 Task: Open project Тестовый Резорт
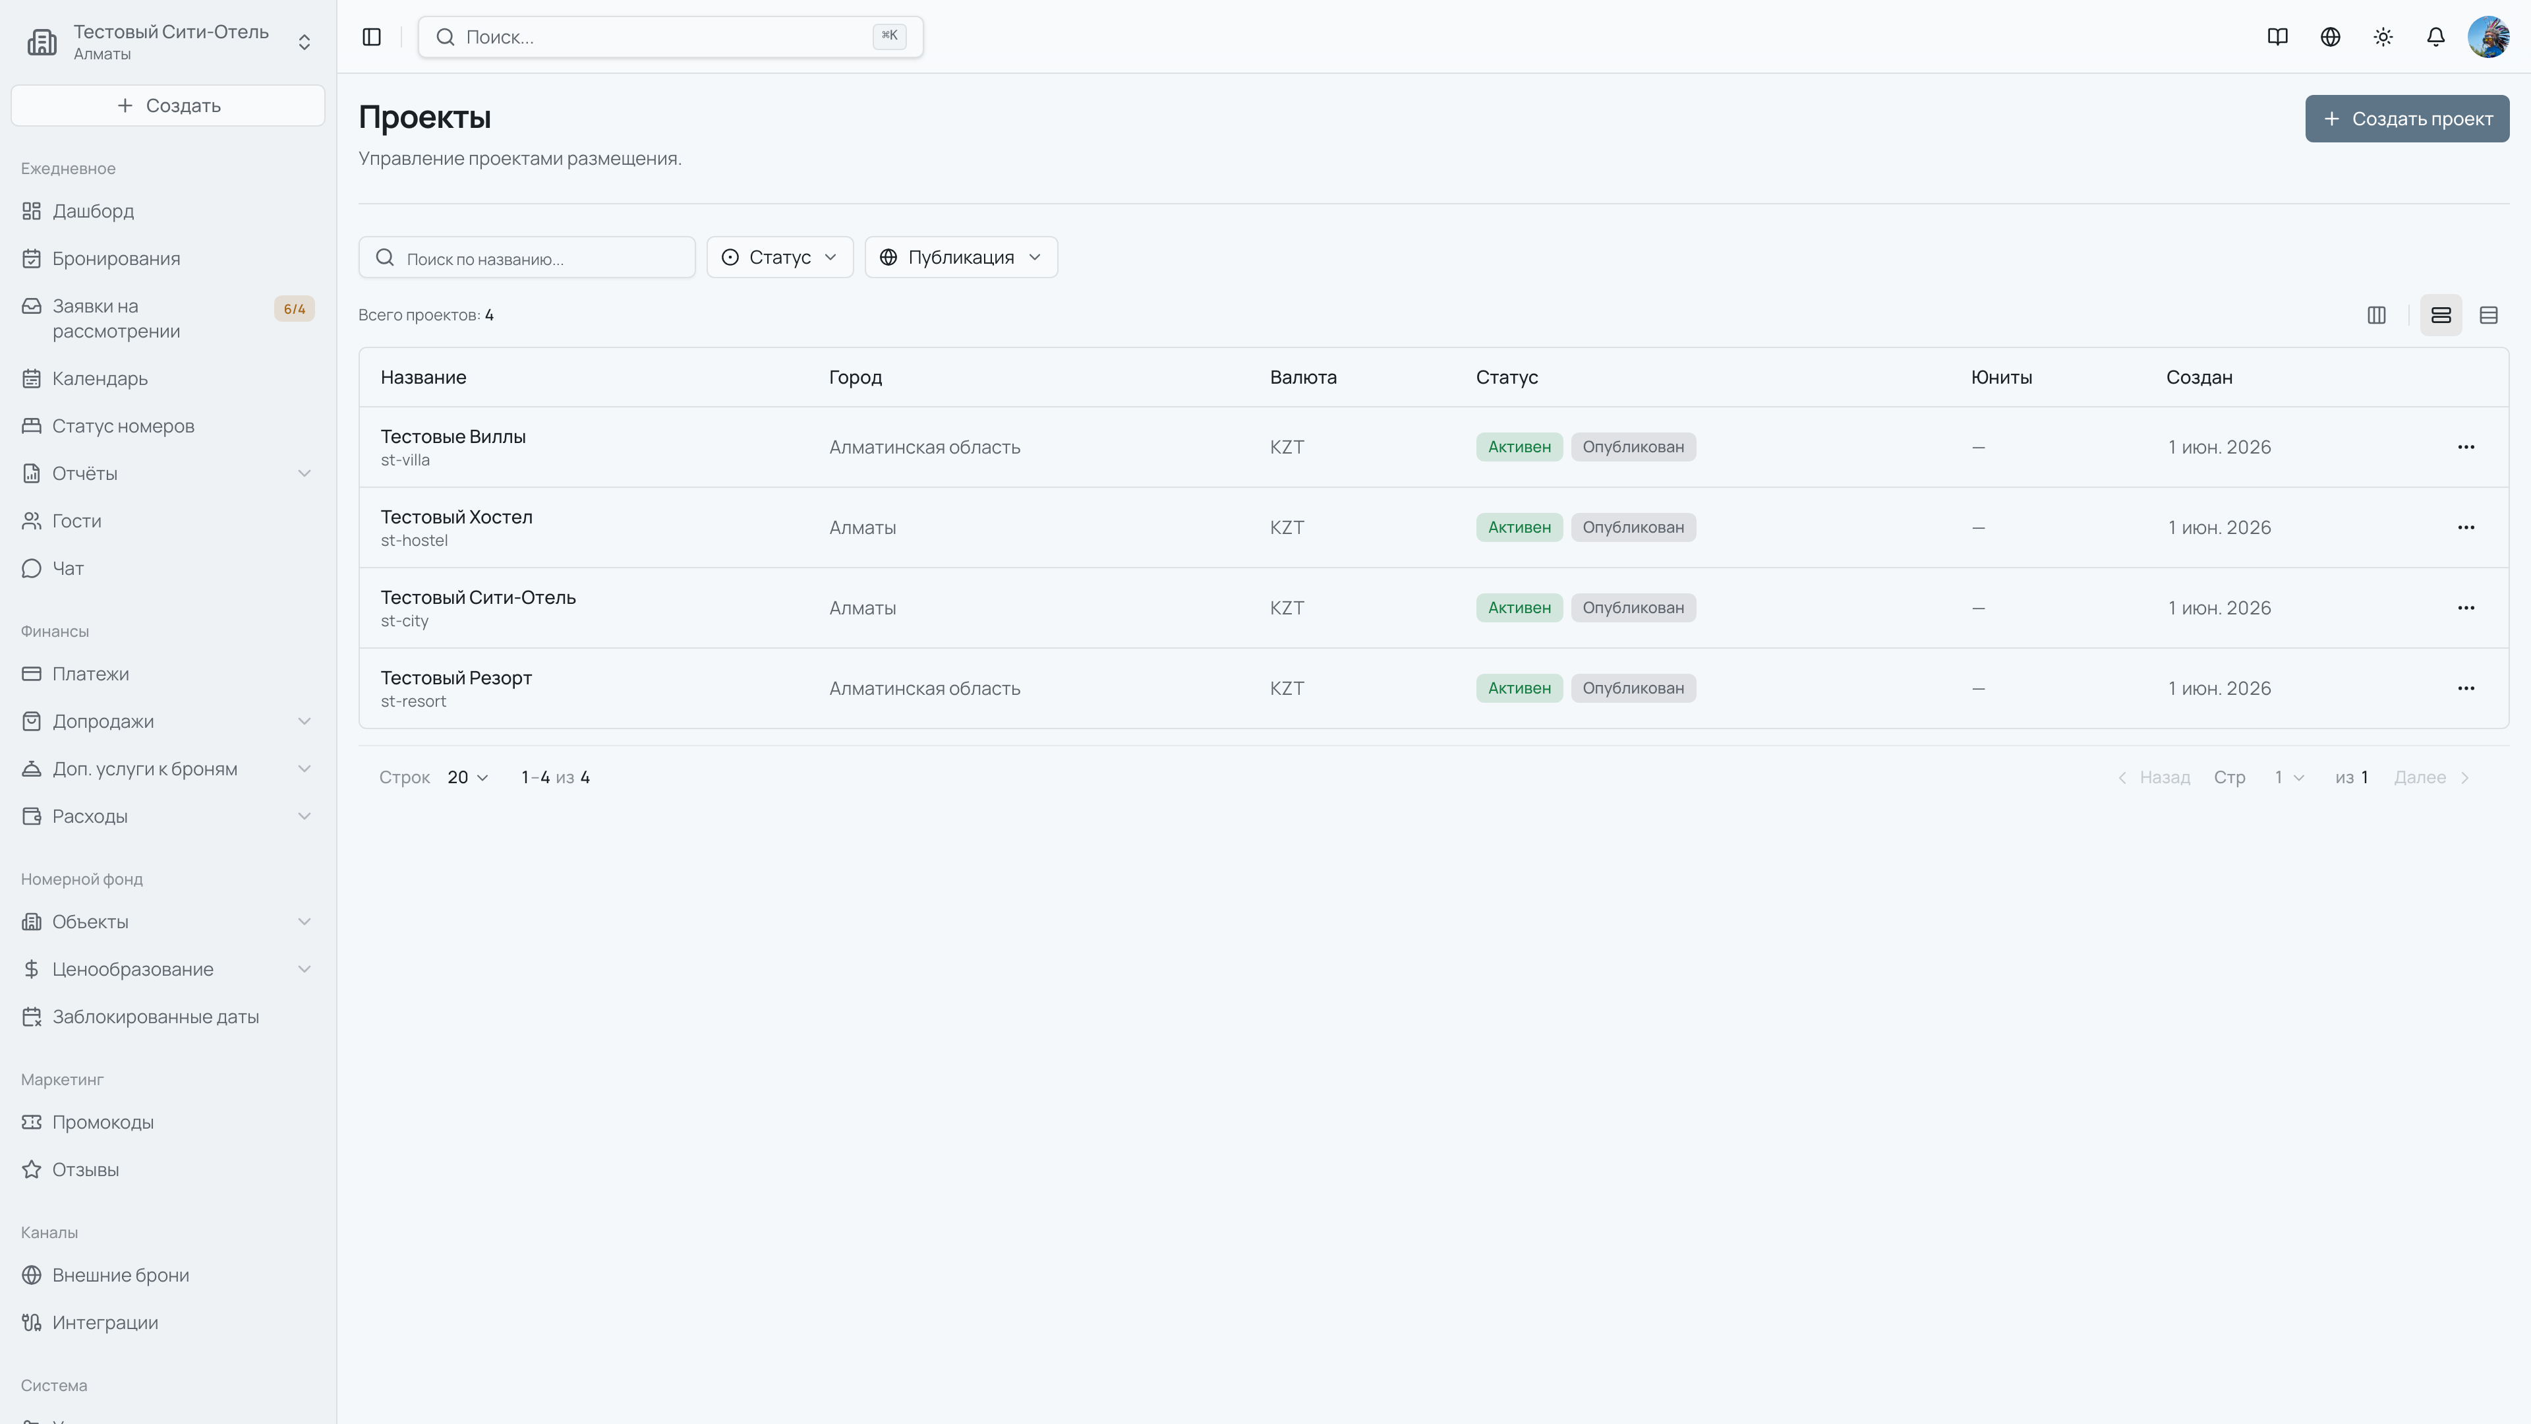[x=456, y=678]
